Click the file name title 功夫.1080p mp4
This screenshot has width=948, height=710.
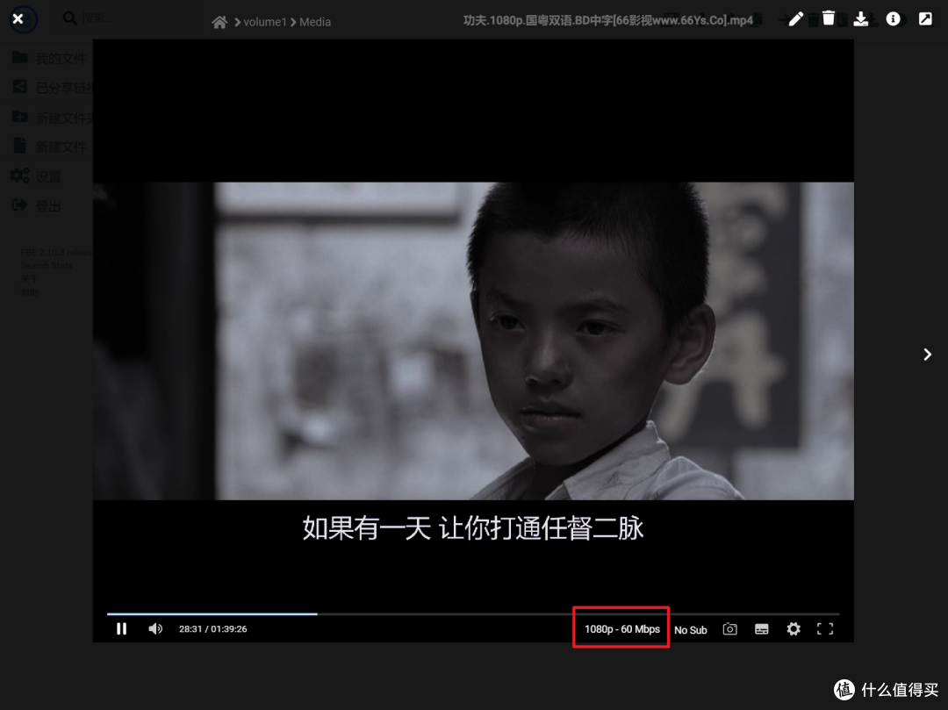coord(608,20)
